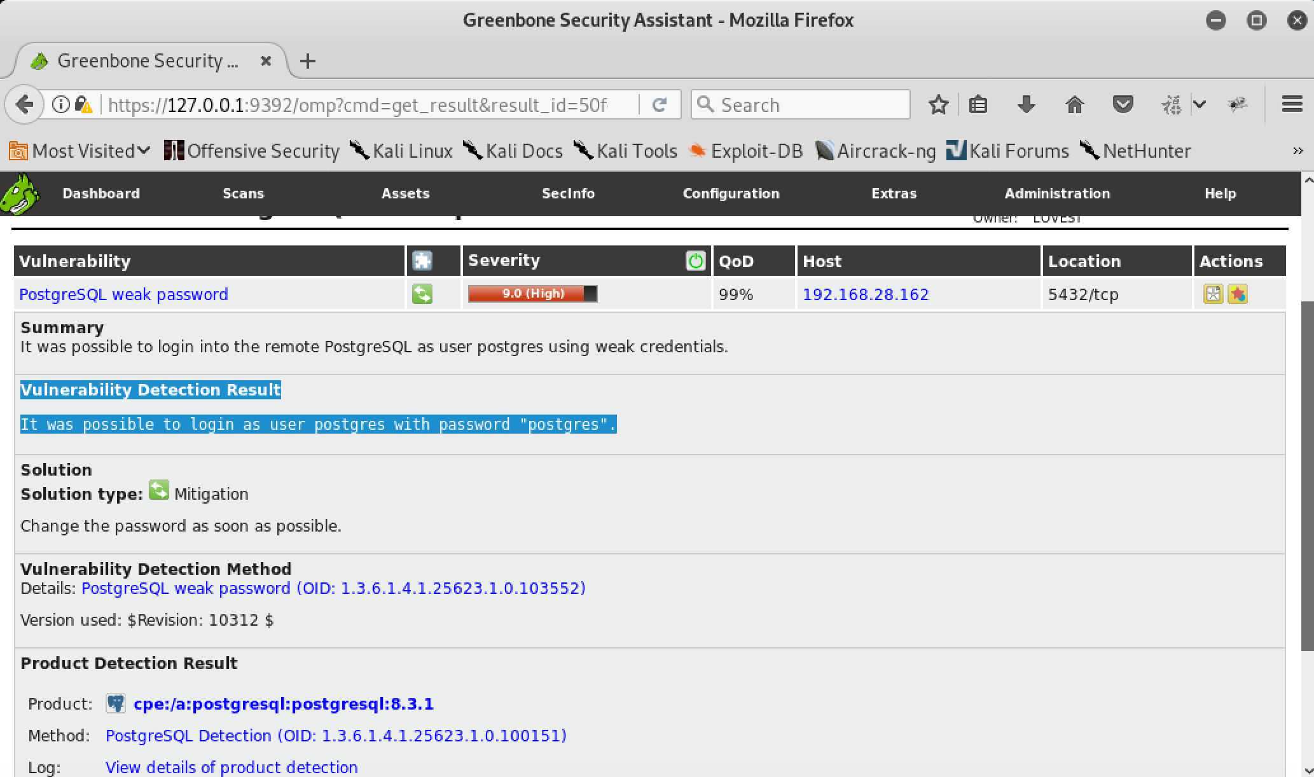
Task: Click the mitigation icon in PostgreSQL row
Action: pyautogui.click(x=422, y=294)
